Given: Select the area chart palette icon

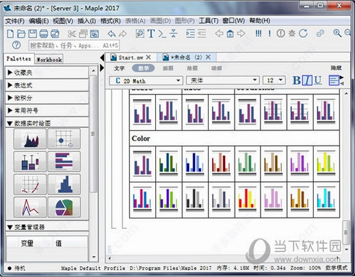Looking at the screenshot, I should tap(30, 139).
